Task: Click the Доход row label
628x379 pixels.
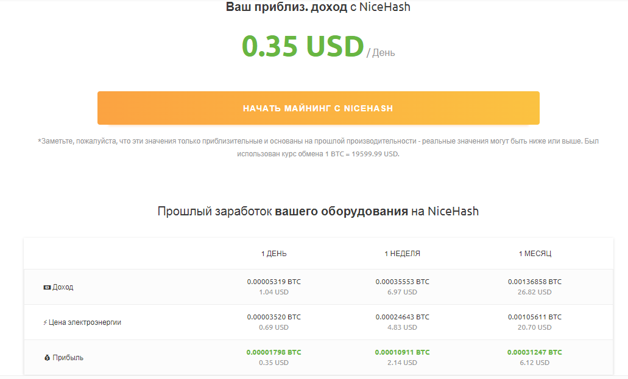Action: click(x=63, y=287)
